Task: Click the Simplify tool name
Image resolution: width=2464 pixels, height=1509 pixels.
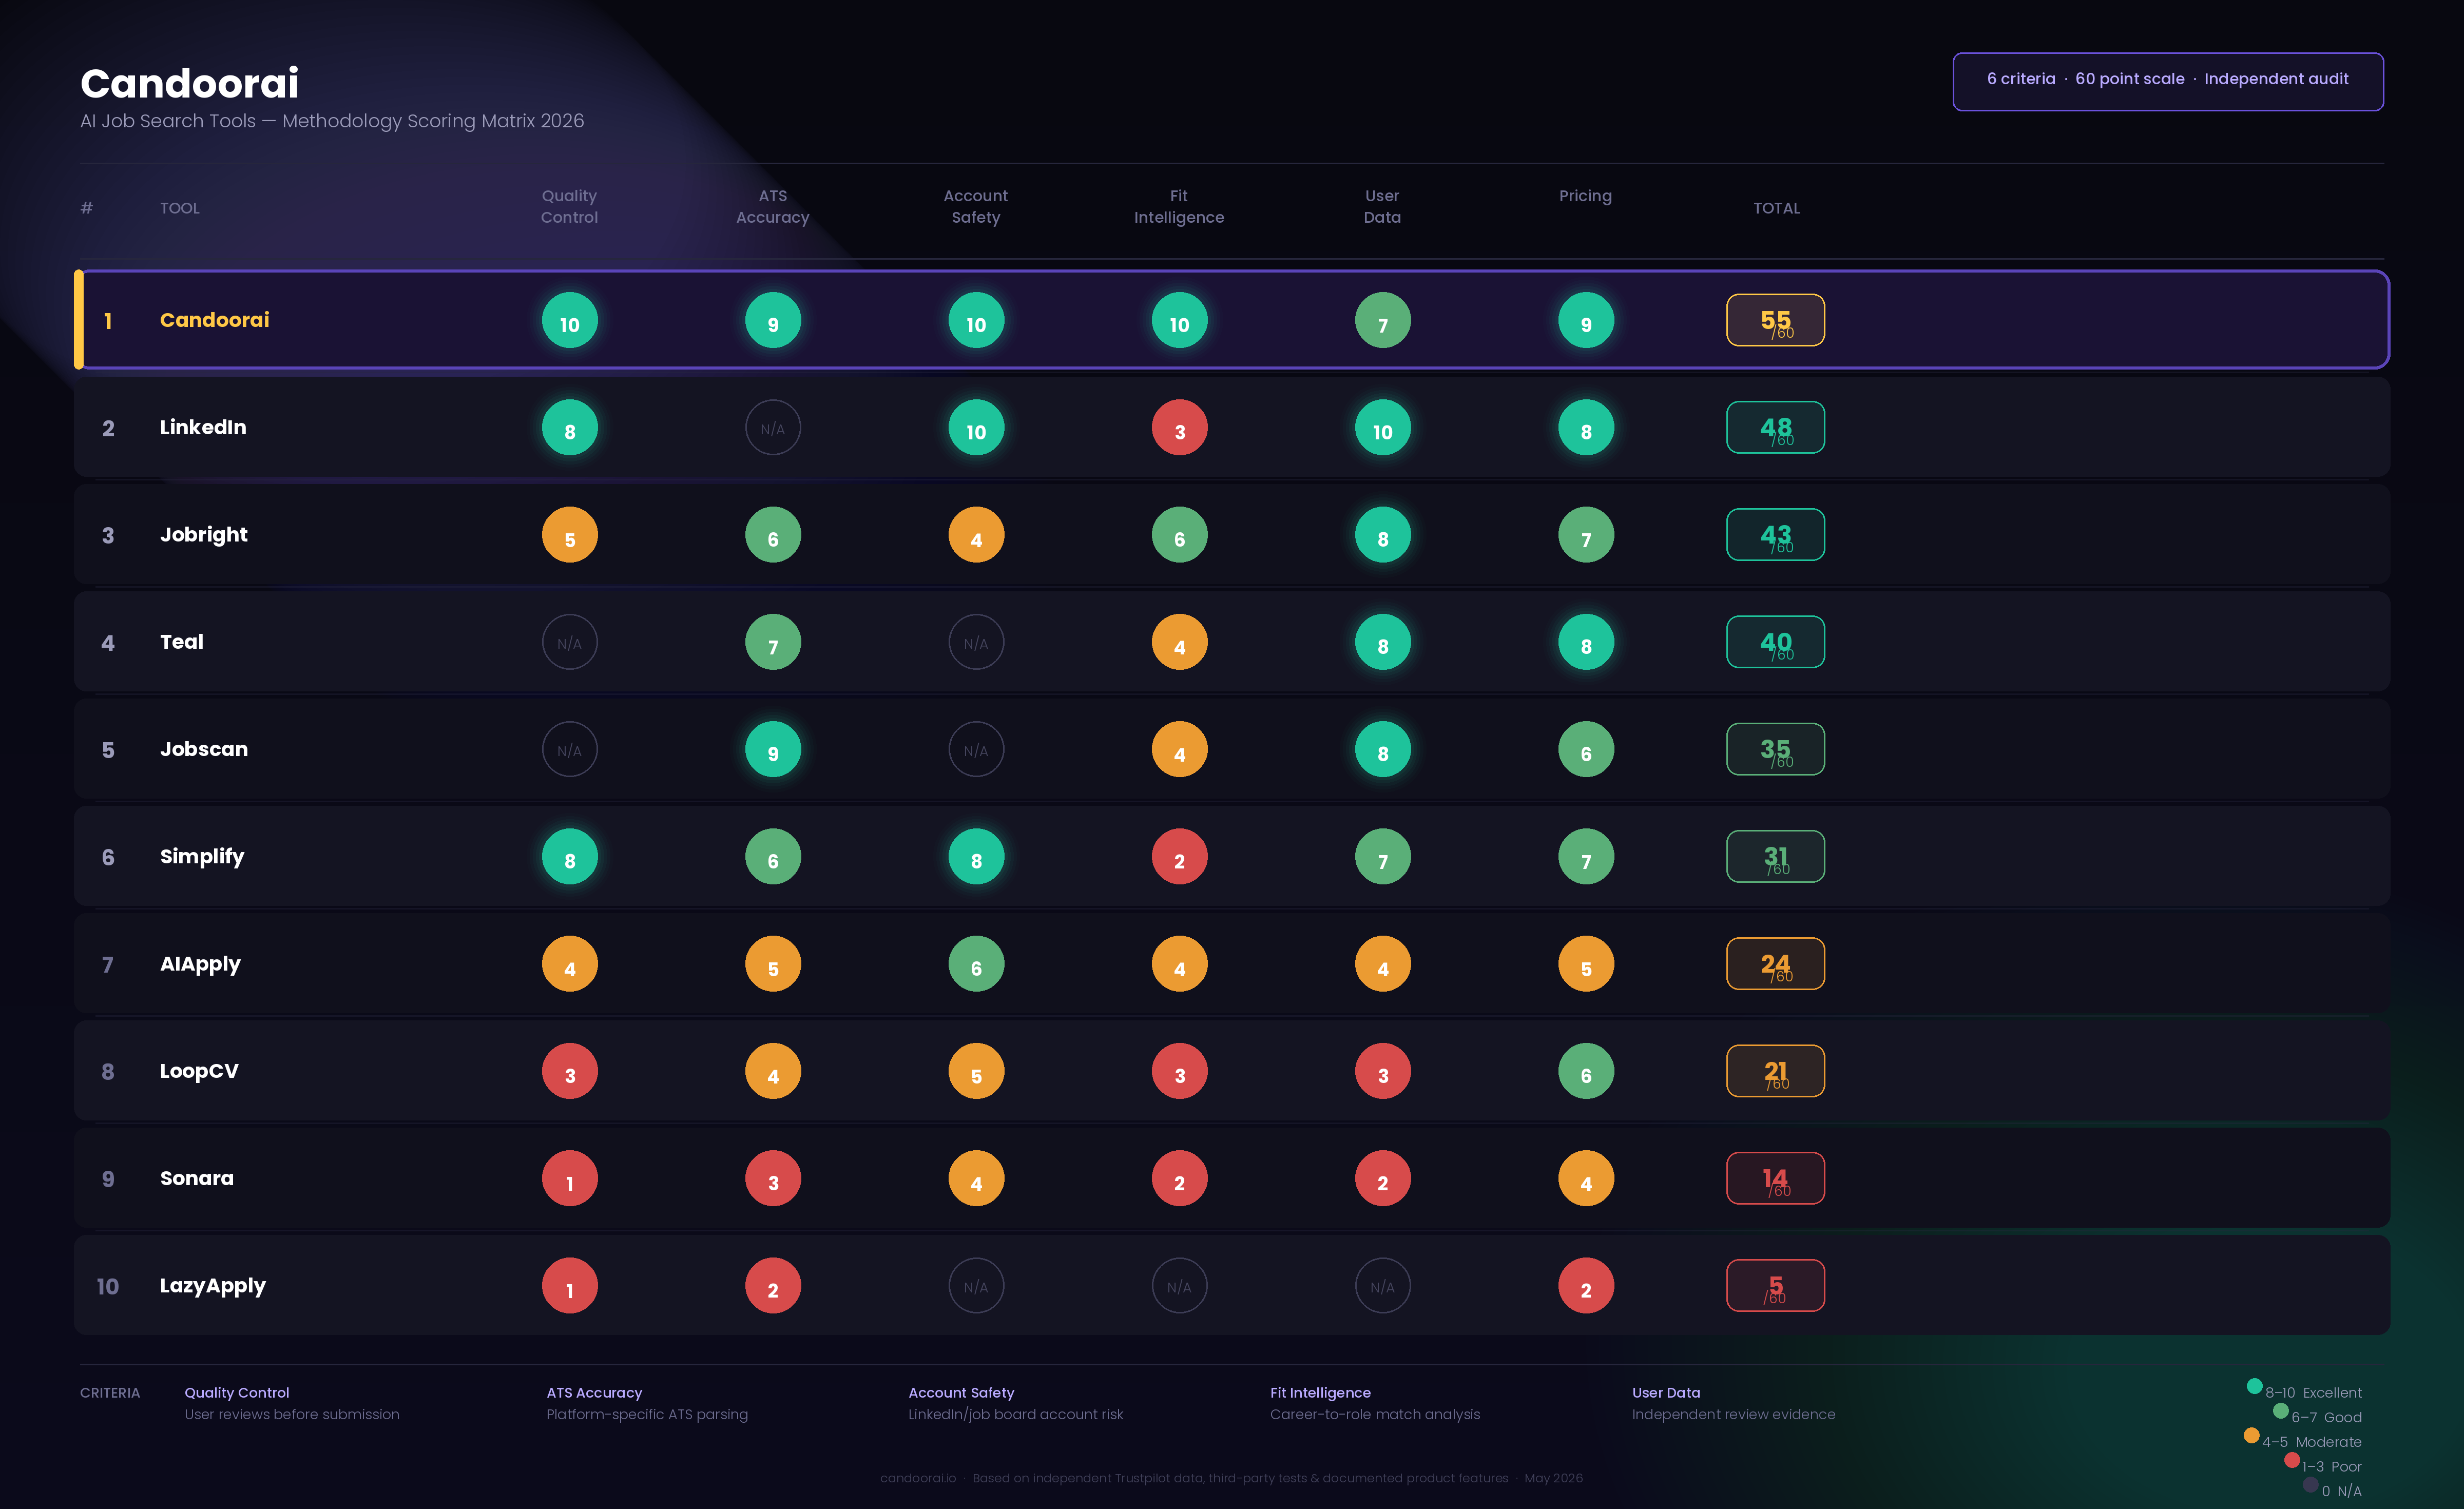Action: pos(202,857)
